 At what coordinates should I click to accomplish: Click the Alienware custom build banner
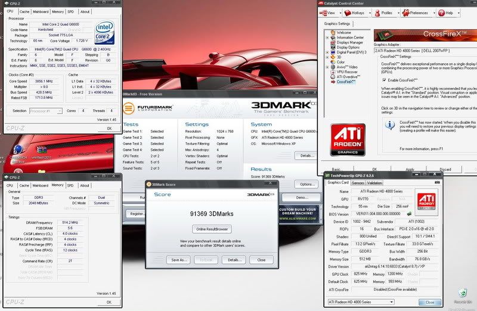pos(298,214)
